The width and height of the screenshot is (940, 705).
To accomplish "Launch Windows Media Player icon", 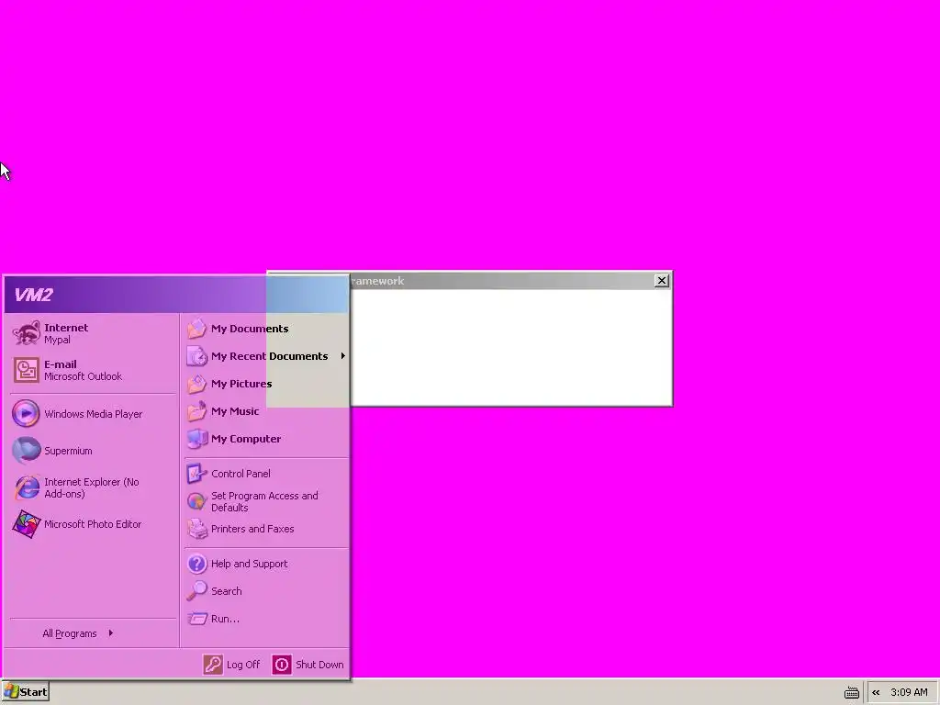I will [x=27, y=414].
